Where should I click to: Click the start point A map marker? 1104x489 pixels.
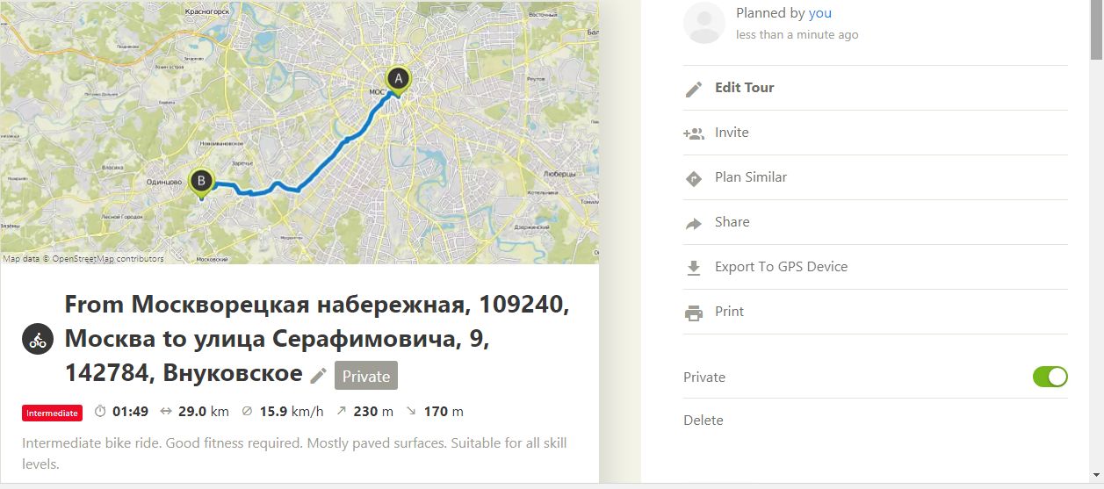pyautogui.click(x=398, y=80)
